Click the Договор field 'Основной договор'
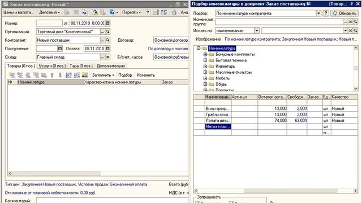Screen dimensions: 362x203 tap(171, 40)
